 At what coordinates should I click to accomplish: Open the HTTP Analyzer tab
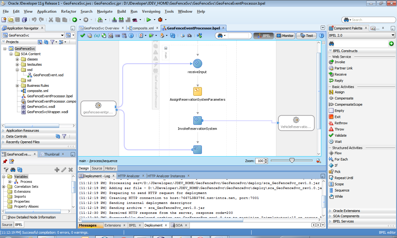(129, 176)
